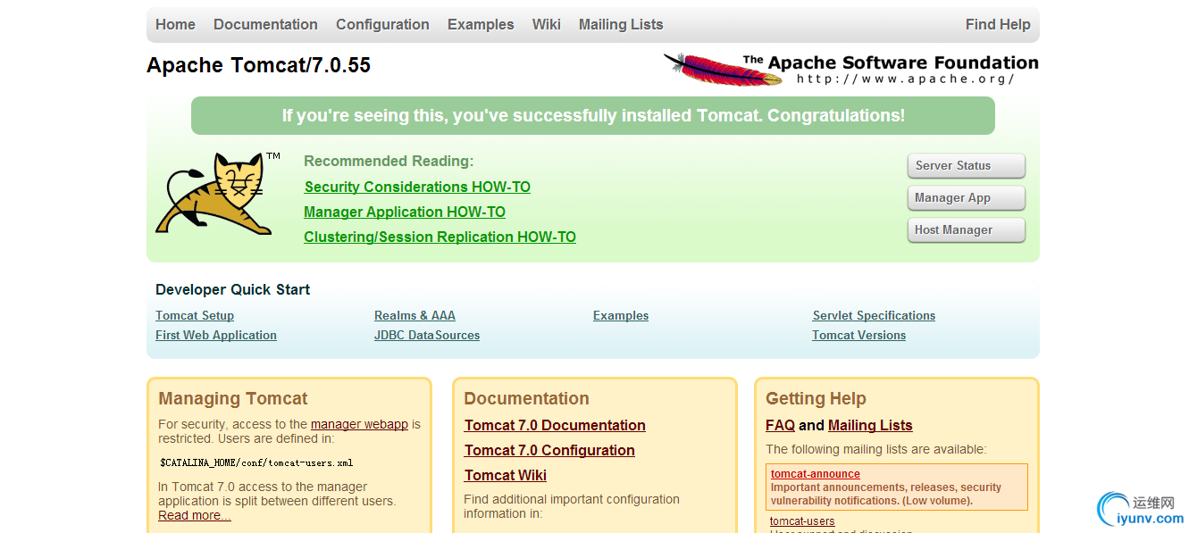Open the tomcat-announce mailing list link
Viewport: 1189px width, 533px height.
point(816,474)
